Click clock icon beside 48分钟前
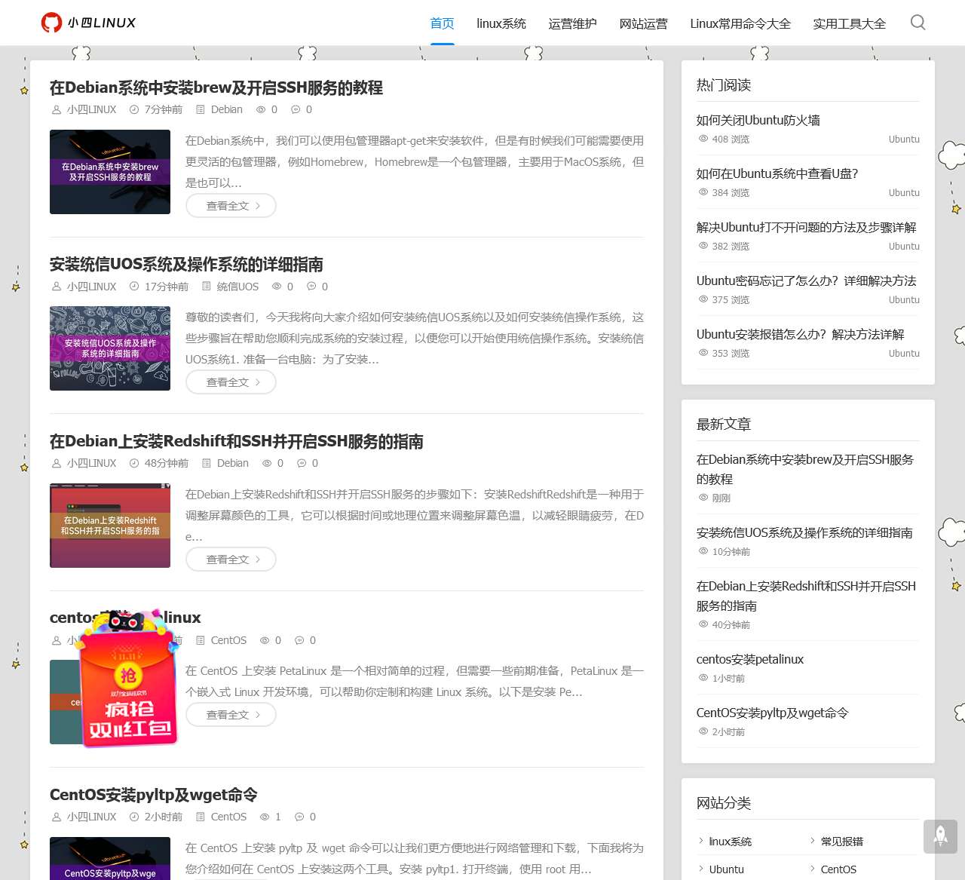Screen dimensions: 965x880 click(134, 463)
